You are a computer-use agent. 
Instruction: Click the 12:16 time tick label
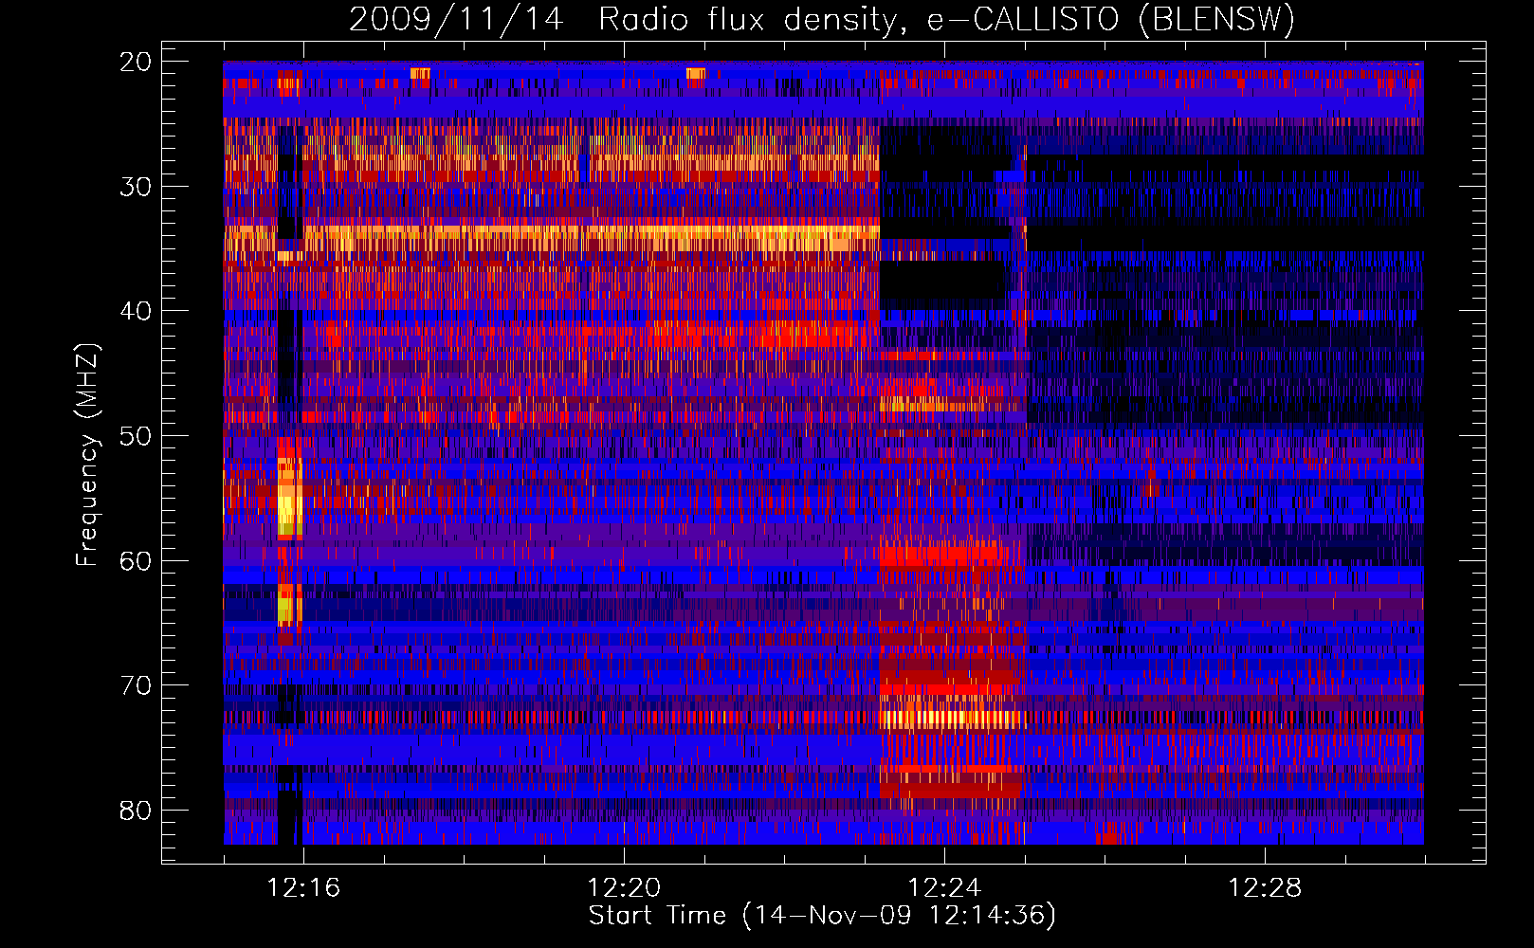(303, 888)
